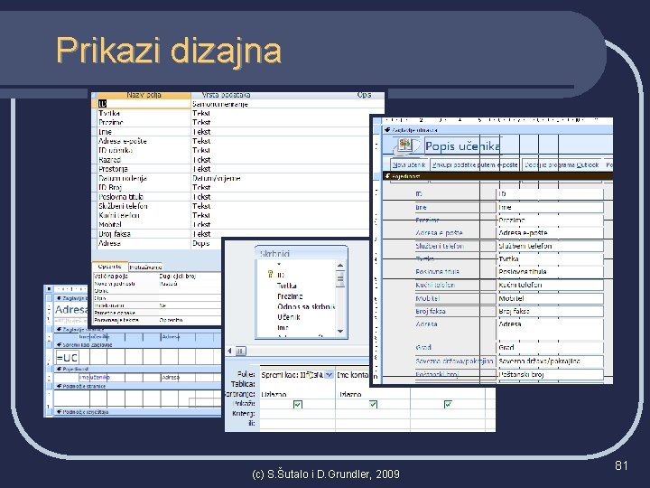This screenshot has height=488, width=650.
Task: Uncheck the first Prikaži checkbox in query grid
Action: point(298,404)
